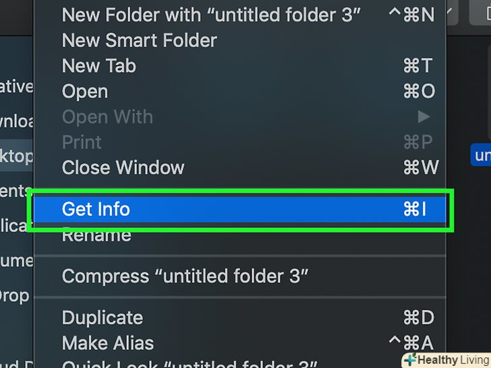Screen dimensions: 491x368
Task: Click the Healthy Living logo icon
Action: 411,360
